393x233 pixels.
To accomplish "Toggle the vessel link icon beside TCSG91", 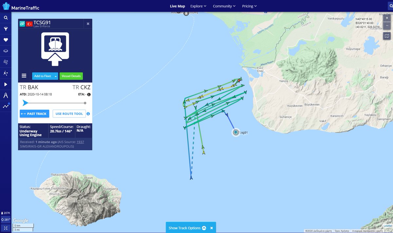I will (22, 24).
